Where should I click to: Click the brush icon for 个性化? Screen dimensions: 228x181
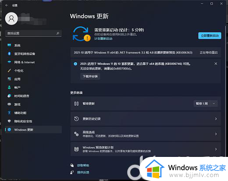(x=9, y=71)
